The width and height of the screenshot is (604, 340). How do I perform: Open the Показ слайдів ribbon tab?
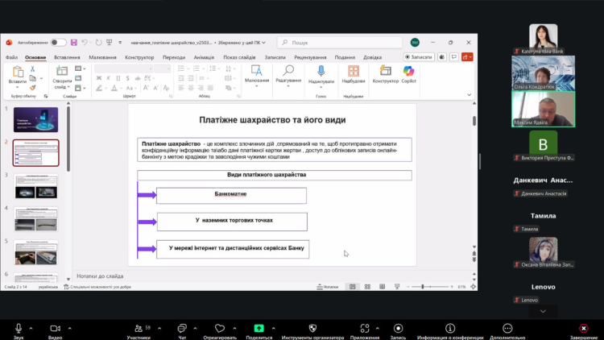pos(241,57)
